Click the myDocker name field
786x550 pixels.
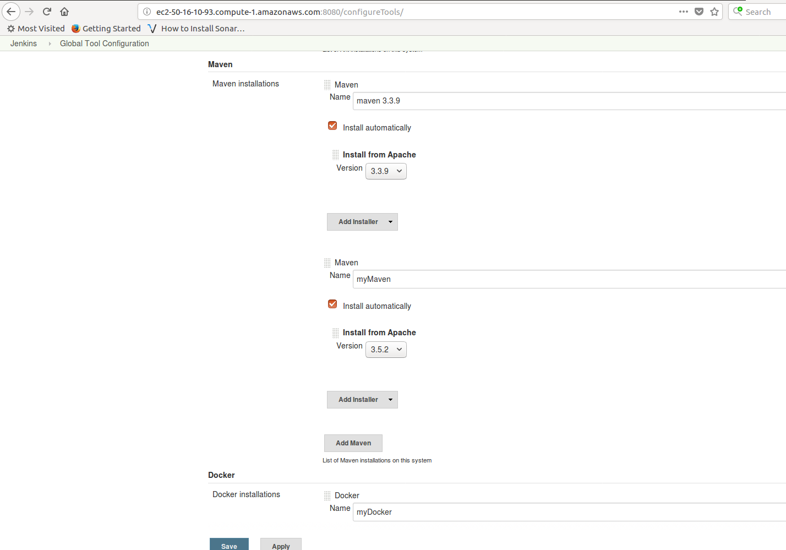click(569, 512)
